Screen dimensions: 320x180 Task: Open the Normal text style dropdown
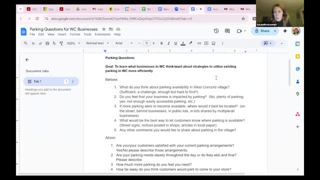pos(97,43)
